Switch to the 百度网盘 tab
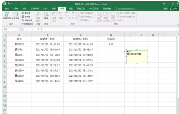This screenshot has height=114, width=179. 107,9
